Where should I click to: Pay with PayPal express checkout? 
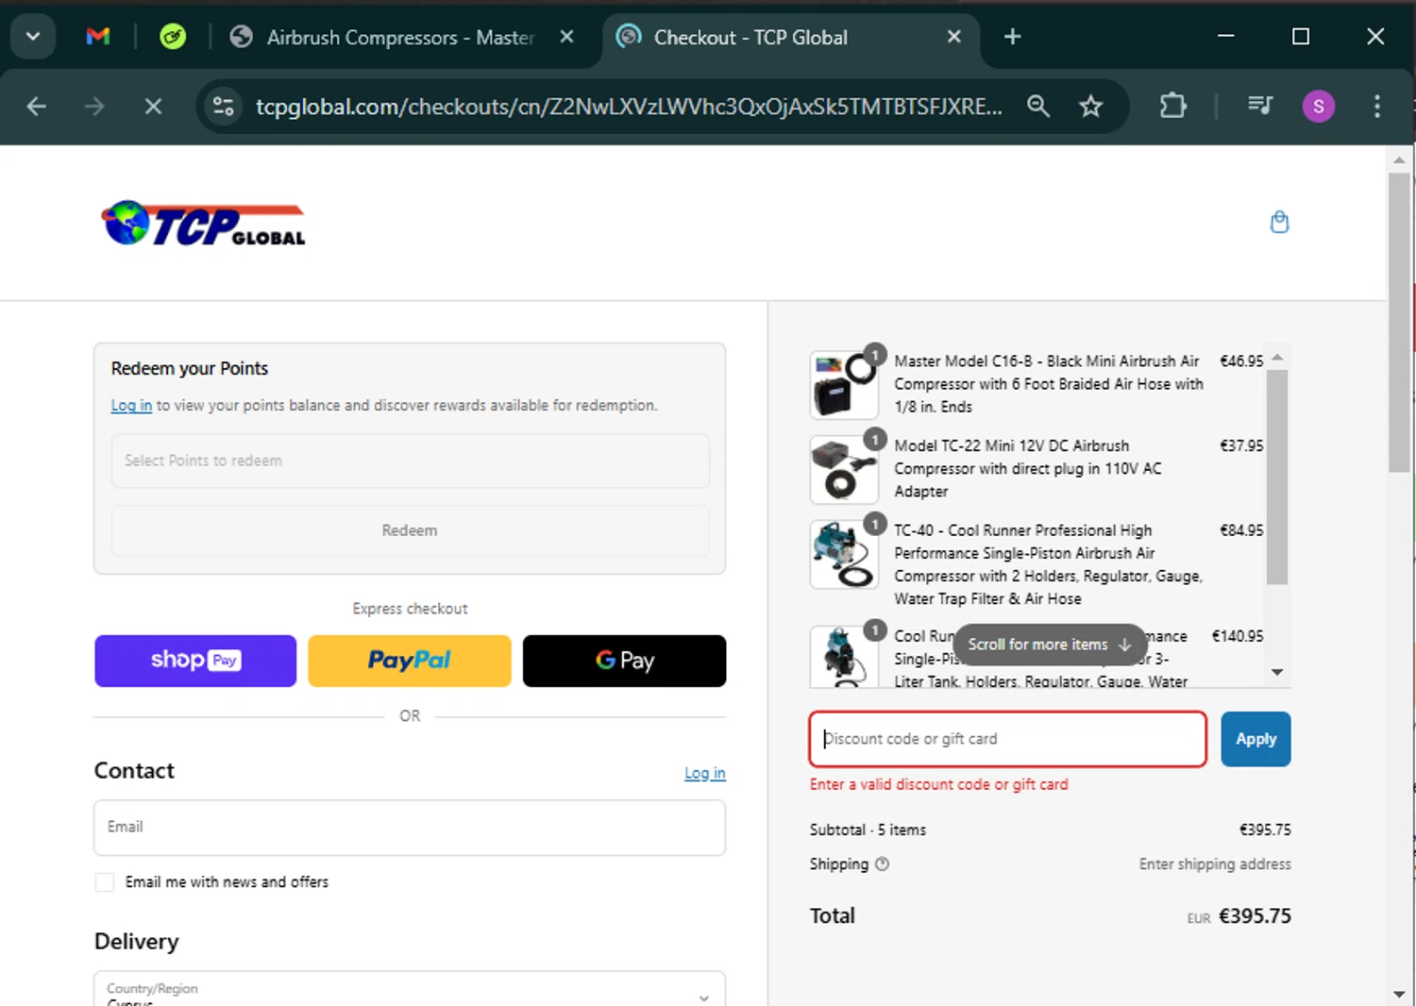coord(410,661)
